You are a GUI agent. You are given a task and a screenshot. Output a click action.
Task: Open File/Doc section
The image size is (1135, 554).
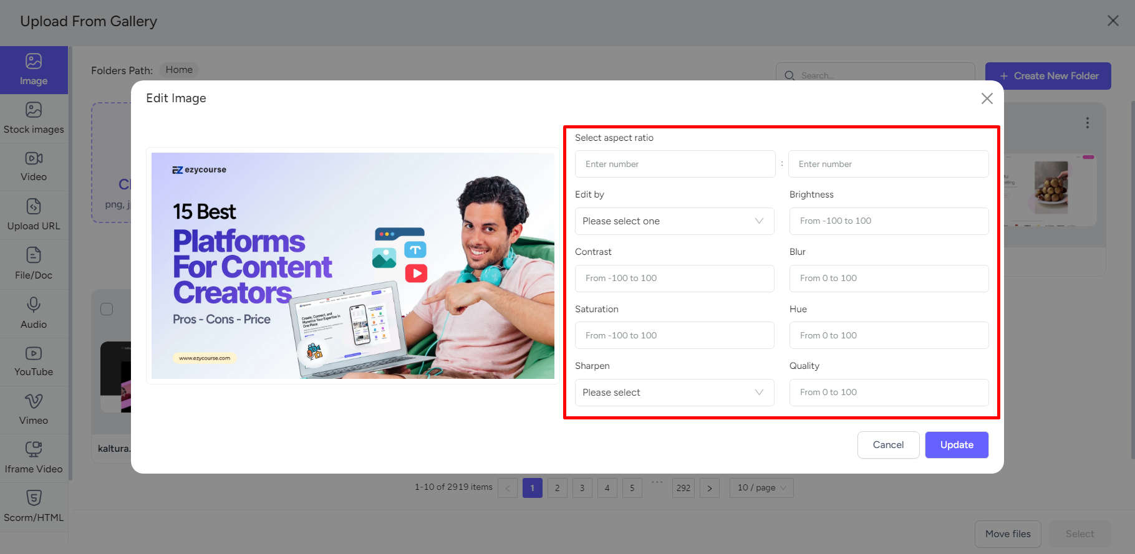(x=34, y=264)
